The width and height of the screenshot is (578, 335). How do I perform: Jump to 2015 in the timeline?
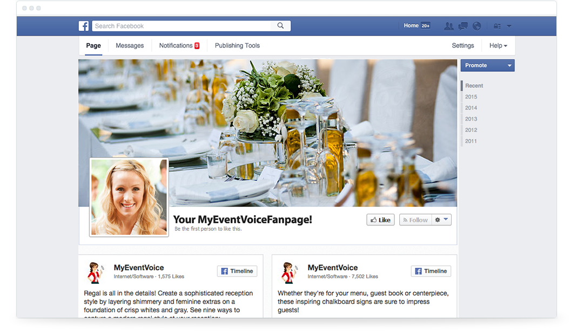[471, 97]
